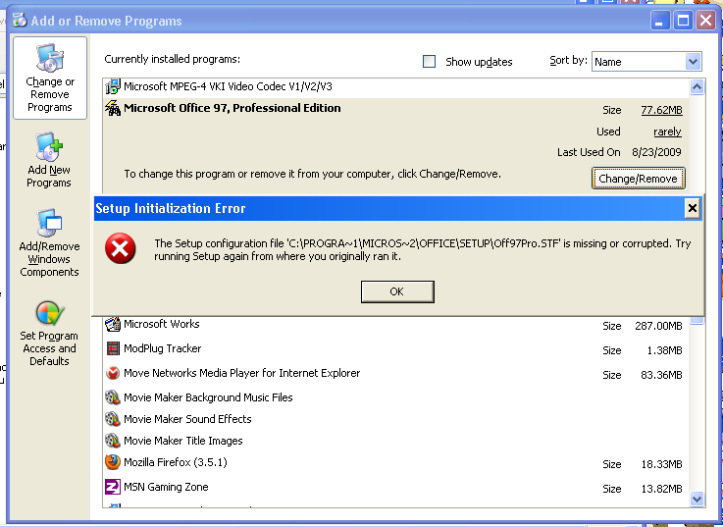Viewport: 723px width, 527px height.
Task: Select Movie Maker Sound Effects entry
Action: 187,419
